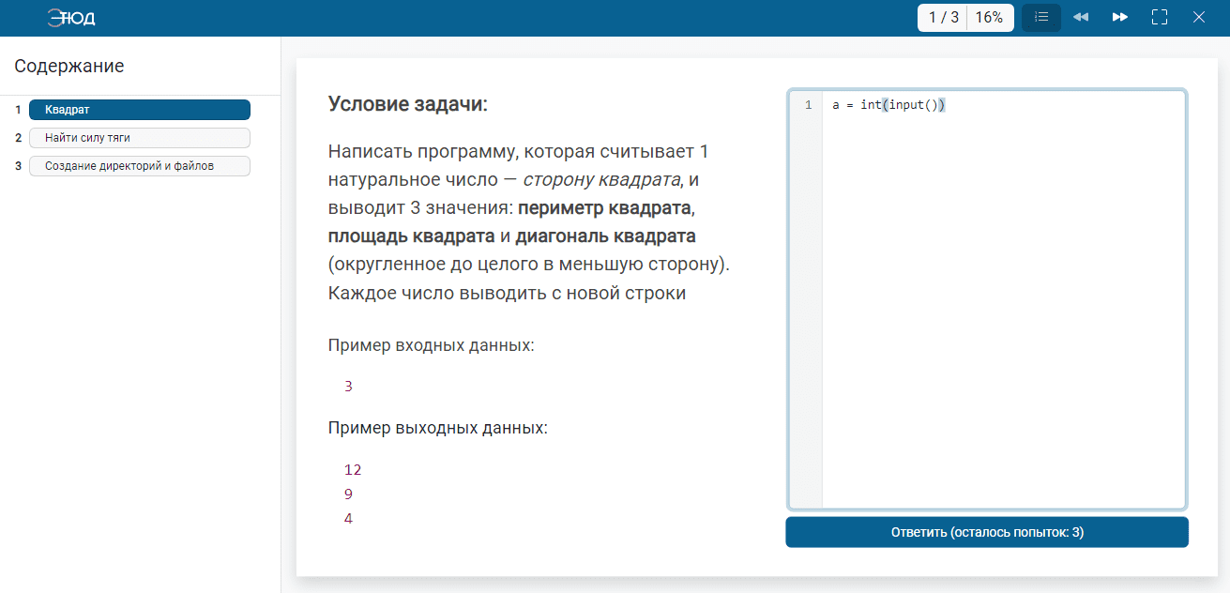The height and width of the screenshot is (593, 1230).
Task: Click the bold text периметр квадрата
Action: (605, 207)
